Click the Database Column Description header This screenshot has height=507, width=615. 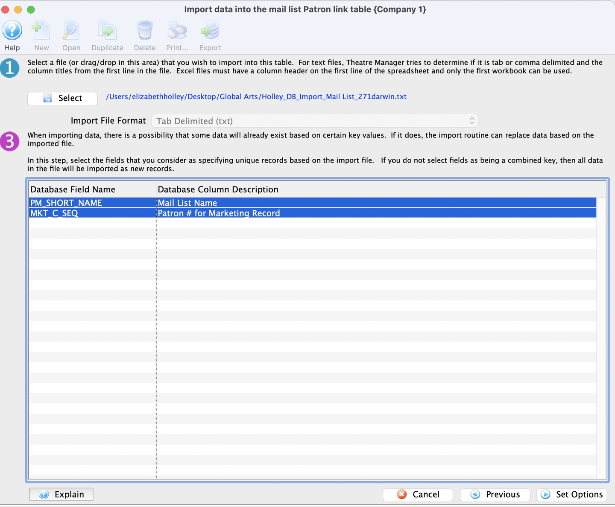pos(381,189)
